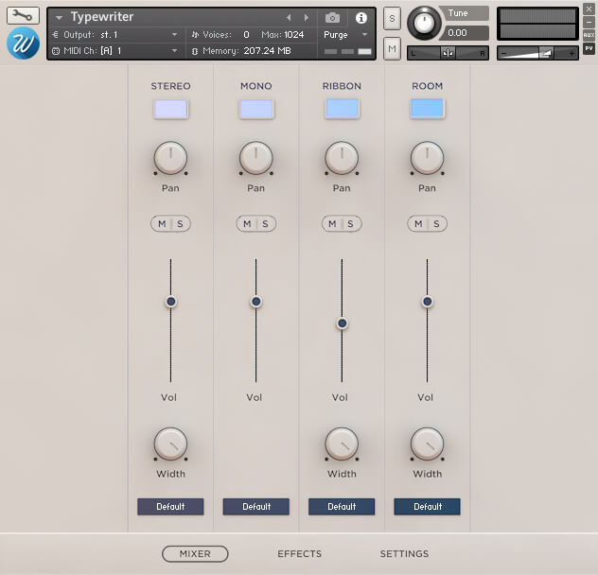Toggle the ROOM mic enable button
598x575 pixels.
[x=427, y=109]
